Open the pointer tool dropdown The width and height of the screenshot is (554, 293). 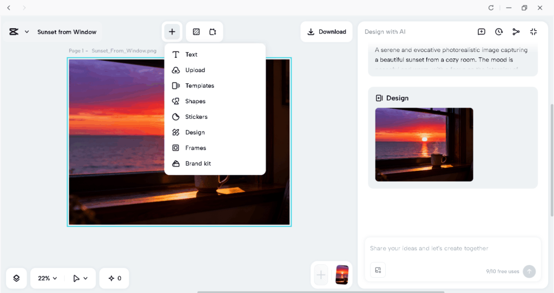(x=80, y=278)
